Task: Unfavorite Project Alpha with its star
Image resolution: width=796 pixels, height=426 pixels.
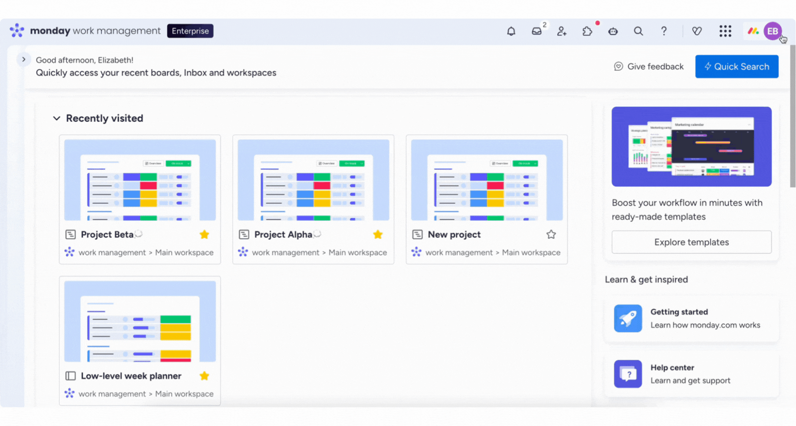Action: 378,235
